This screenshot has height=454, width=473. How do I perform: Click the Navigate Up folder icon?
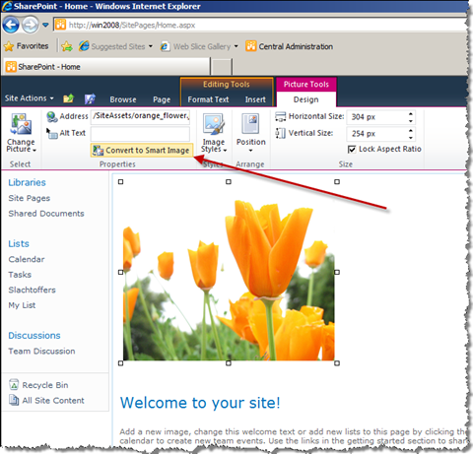coord(69,98)
